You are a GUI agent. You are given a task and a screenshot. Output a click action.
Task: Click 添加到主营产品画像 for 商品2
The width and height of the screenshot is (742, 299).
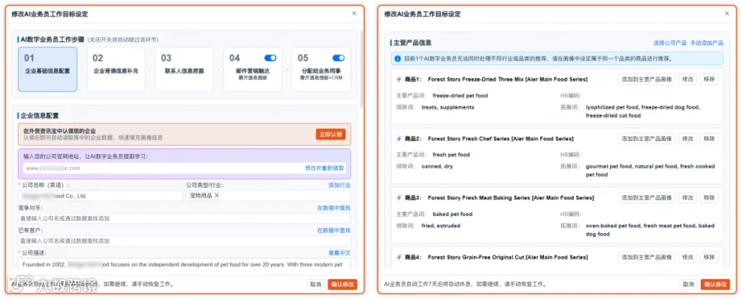pos(646,138)
